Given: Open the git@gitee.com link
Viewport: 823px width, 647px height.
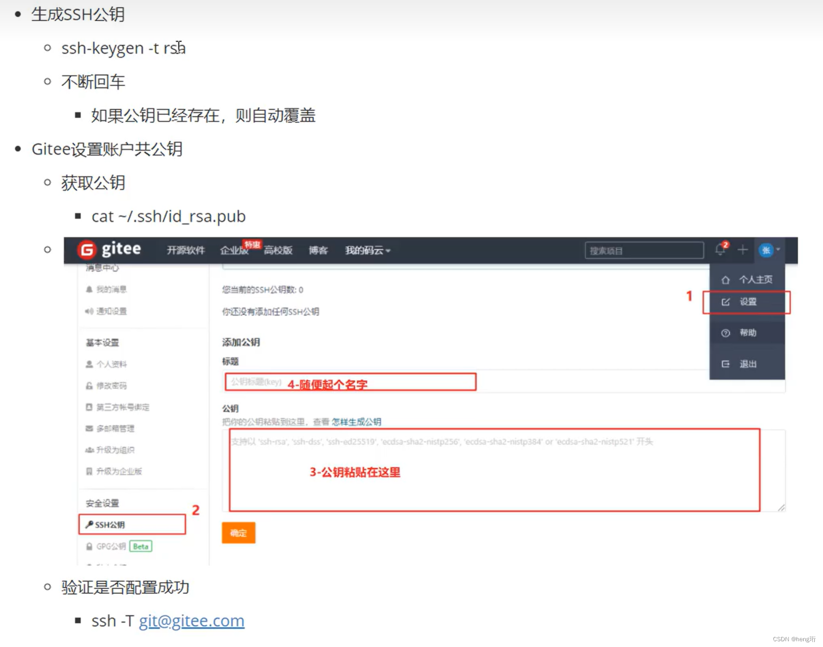Looking at the screenshot, I should pos(192,621).
